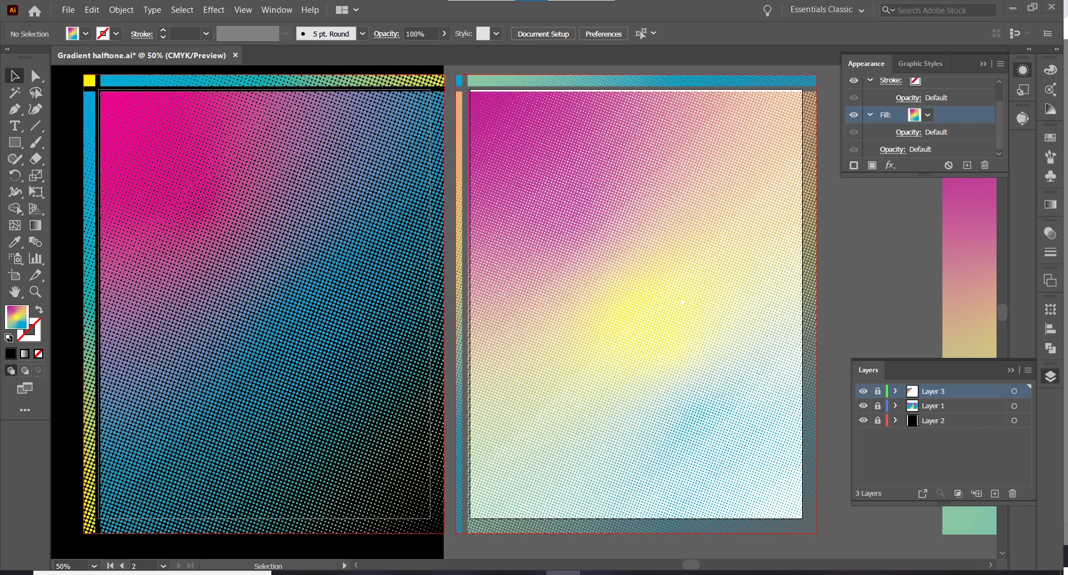This screenshot has height=575, width=1068.
Task: Expand Layer 2 contents
Action: click(x=895, y=420)
